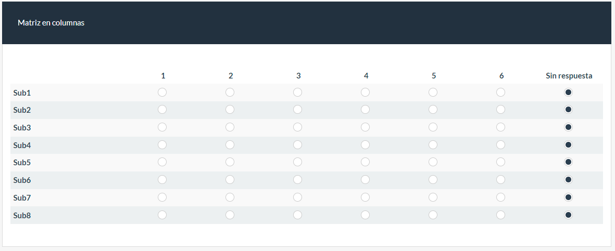The image size is (615, 251).
Task: Select option 1 for Sub1
Action: [x=162, y=93]
